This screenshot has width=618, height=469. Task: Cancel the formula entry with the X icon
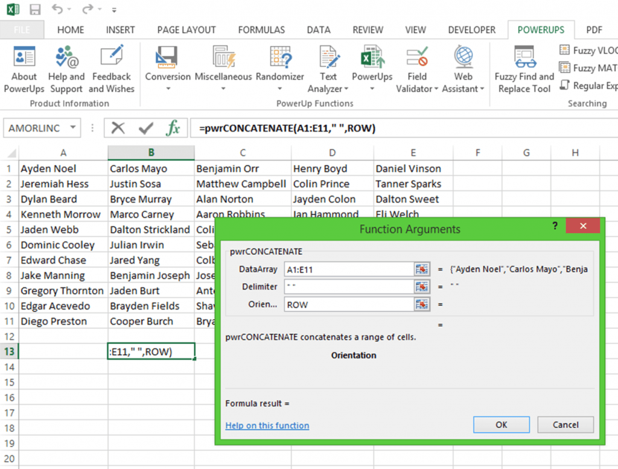(x=118, y=128)
